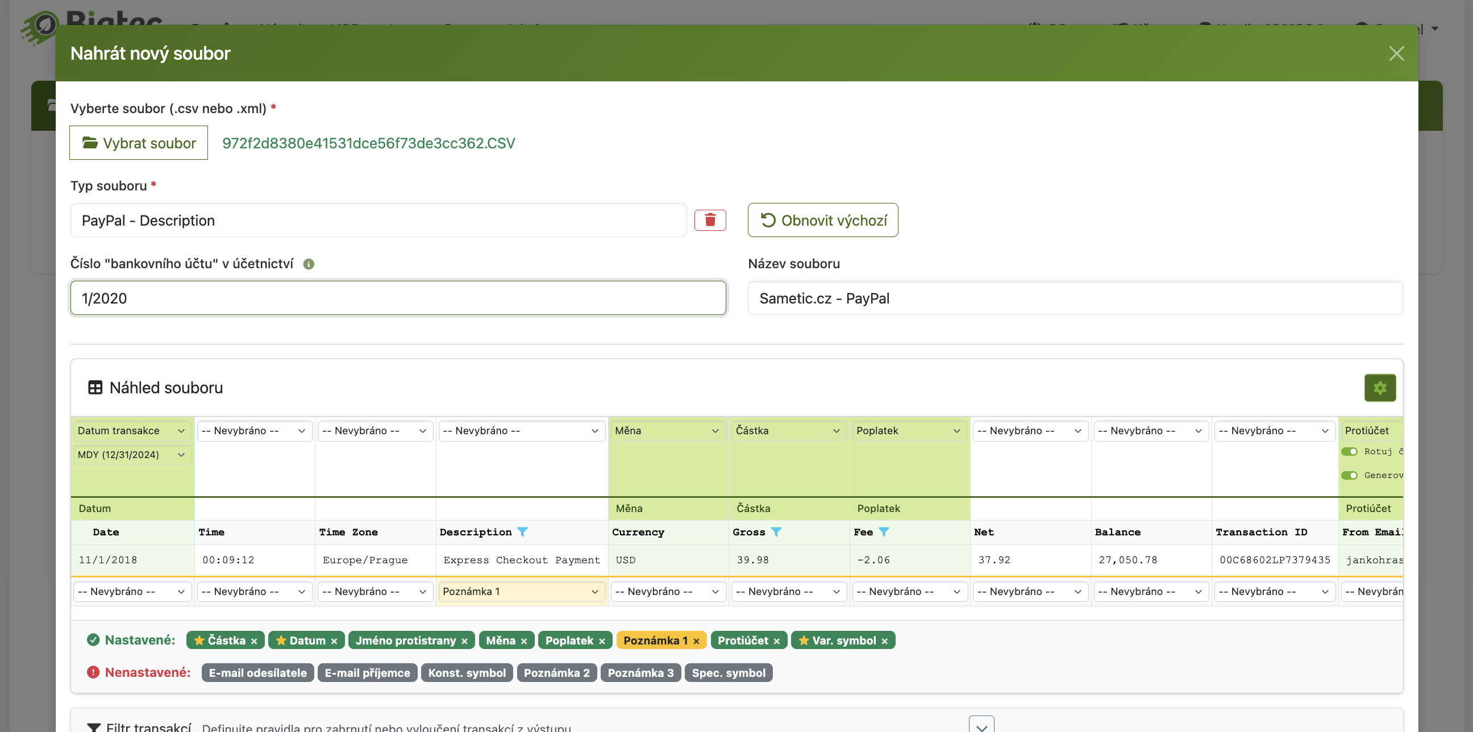Image resolution: width=1473 pixels, height=732 pixels.
Task: Open the Datum transakce column dropdown
Action: [x=131, y=431]
